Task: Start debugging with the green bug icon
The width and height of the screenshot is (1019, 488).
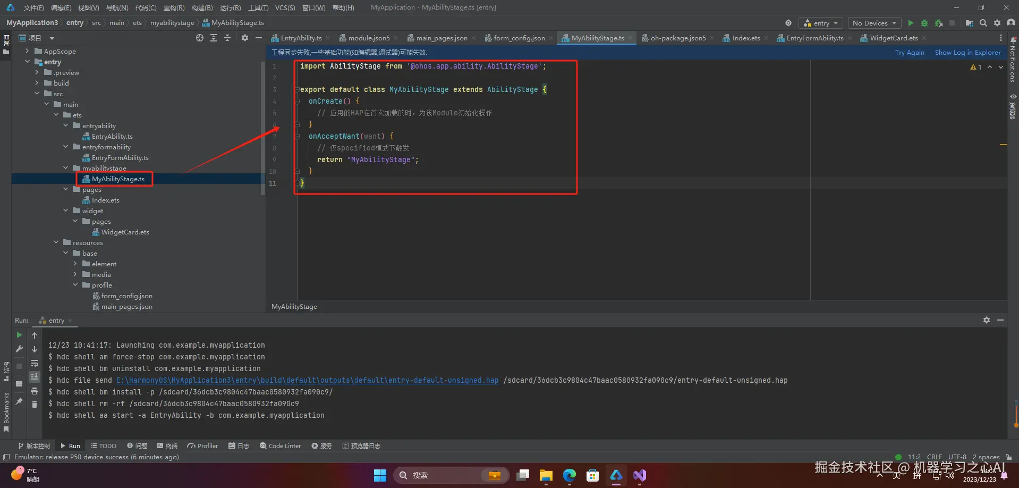Action: [x=924, y=23]
